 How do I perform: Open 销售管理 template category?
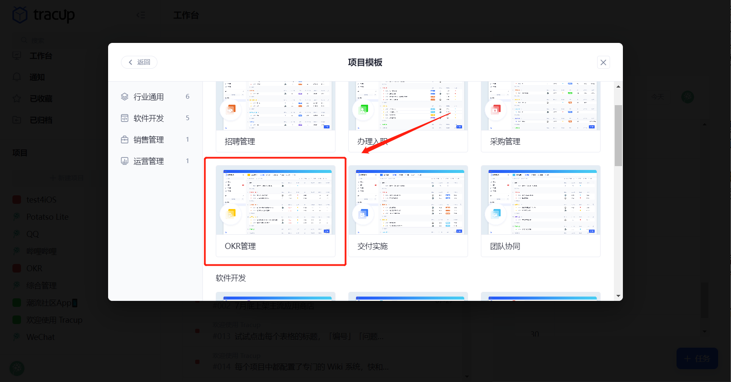click(x=148, y=140)
